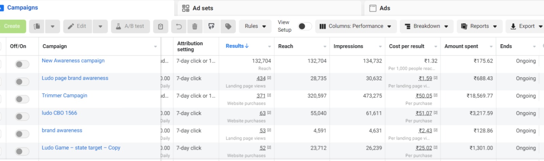Click the clipboard icon in toolbar
Viewport: 544px width, 161px height.
(x=160, y=26)
